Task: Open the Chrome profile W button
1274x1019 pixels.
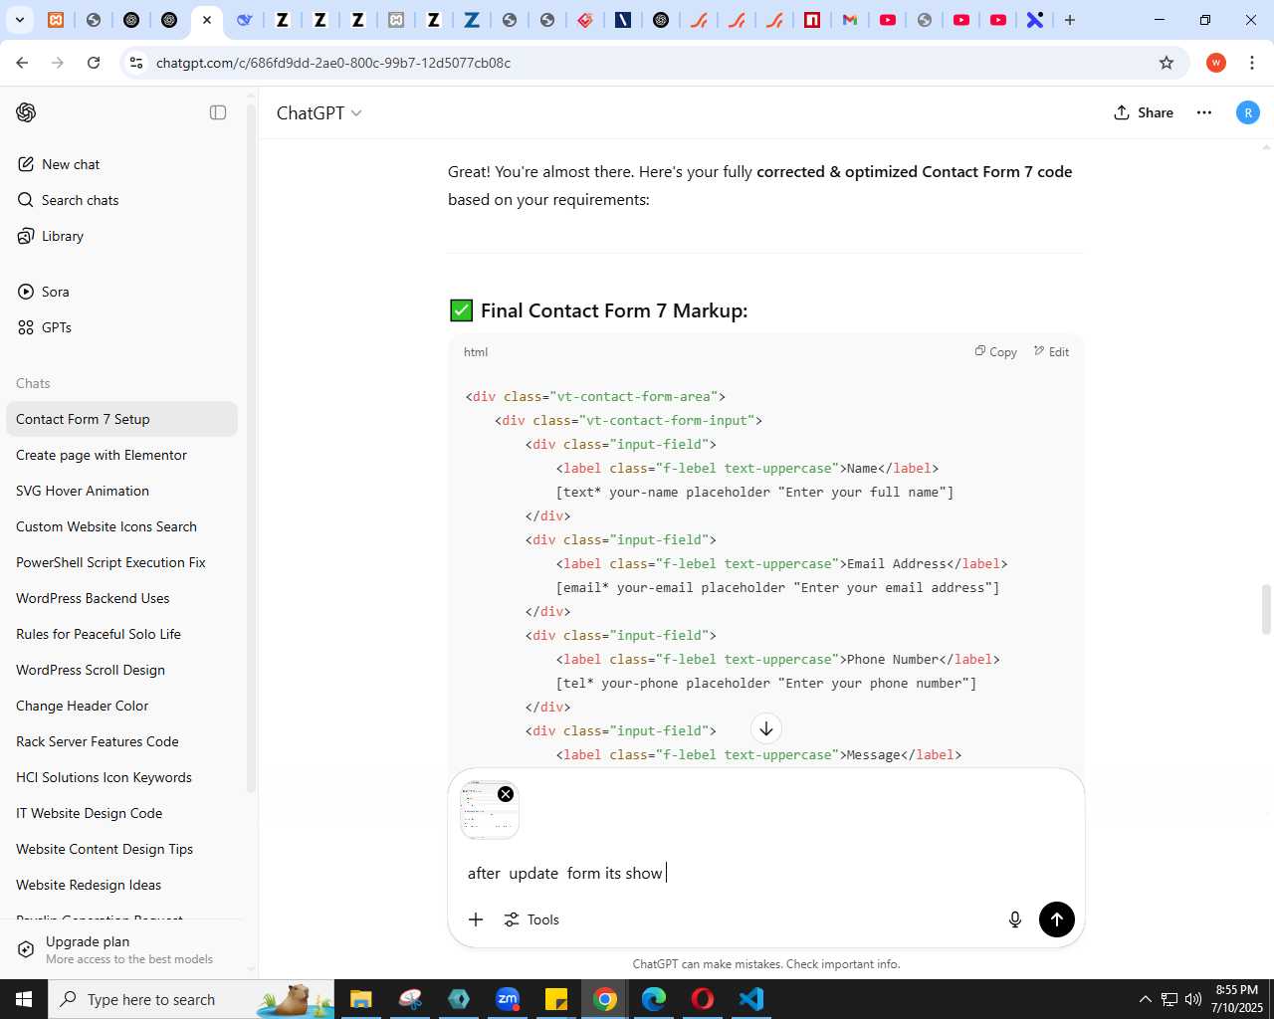Action: 1215,63
